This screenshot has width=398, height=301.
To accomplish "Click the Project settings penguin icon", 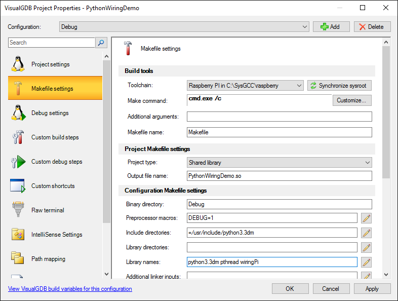I will 18,64.
